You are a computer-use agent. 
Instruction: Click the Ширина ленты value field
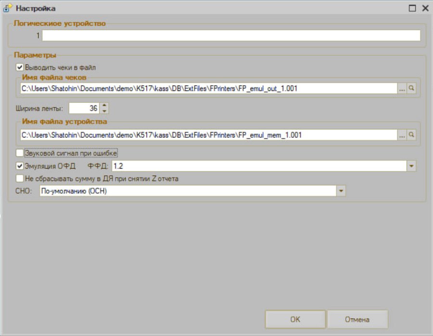84,108
